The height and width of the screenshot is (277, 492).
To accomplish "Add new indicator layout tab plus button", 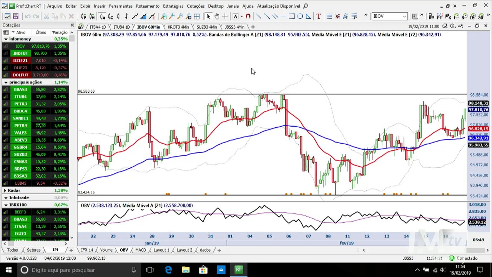I will (x=219, y=250).
